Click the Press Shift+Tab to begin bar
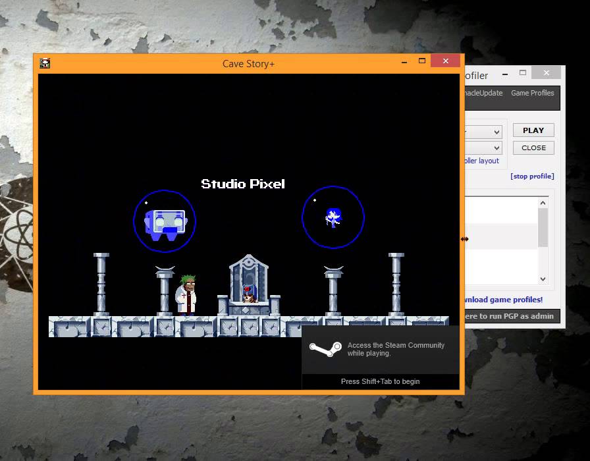The height and width of the screenshot is (461, 590). point(381,381)
